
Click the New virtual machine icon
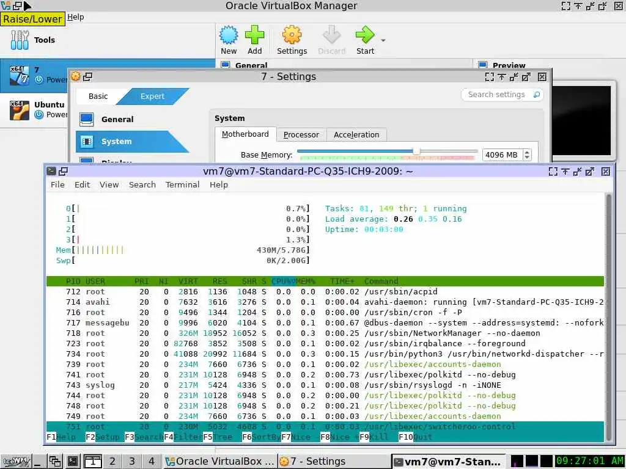pyautogui.click(x=229, y=35)
